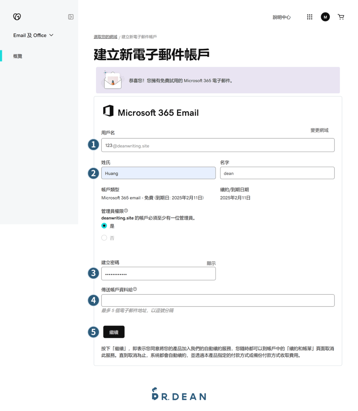Click the 變更網域 link
The image size is (358, 411).
(x=319, y=130)
